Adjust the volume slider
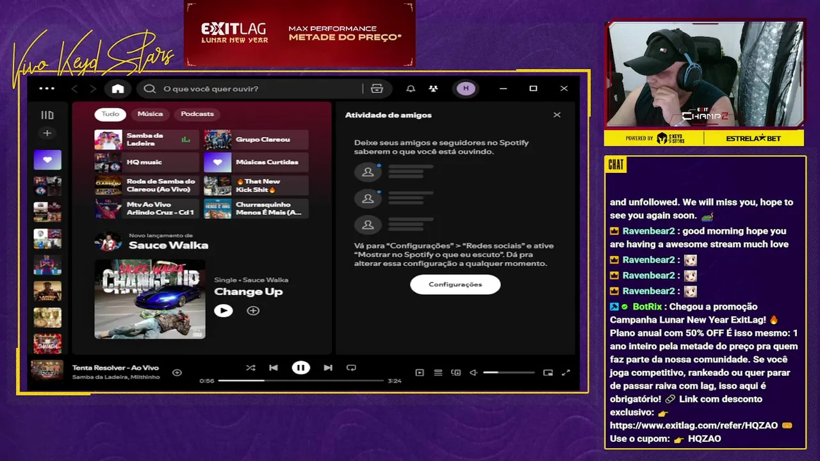This screenshot has height=461, width=820. [509, 373]
